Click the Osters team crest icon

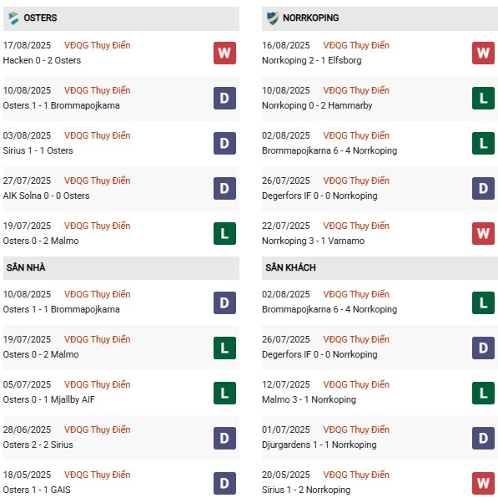click(13, 18)
